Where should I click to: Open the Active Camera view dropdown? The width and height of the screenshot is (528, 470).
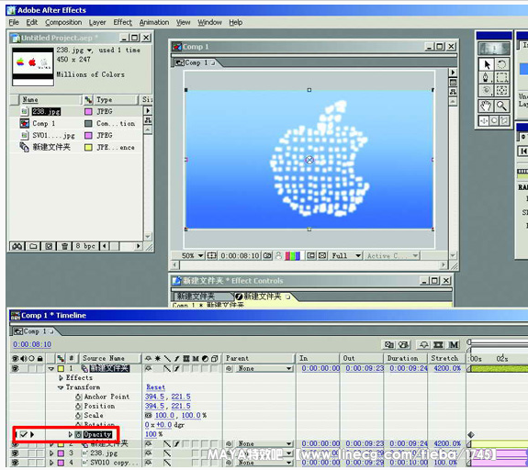[x=392, y=256]
